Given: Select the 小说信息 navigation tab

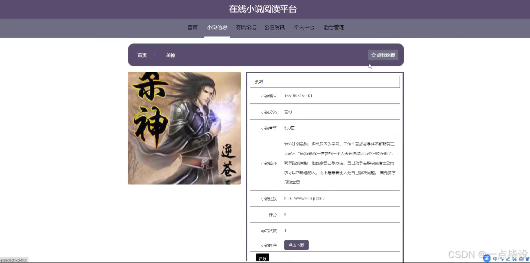Looking at the screenshot, I should click(x=217, y=27).
